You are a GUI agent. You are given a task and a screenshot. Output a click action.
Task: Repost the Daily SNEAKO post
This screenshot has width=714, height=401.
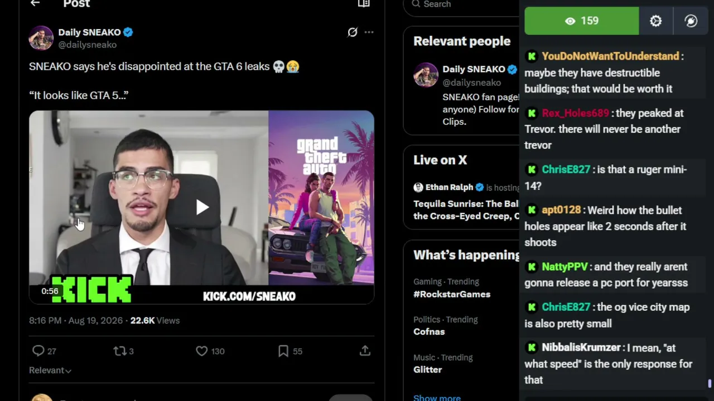coord(119,351)
